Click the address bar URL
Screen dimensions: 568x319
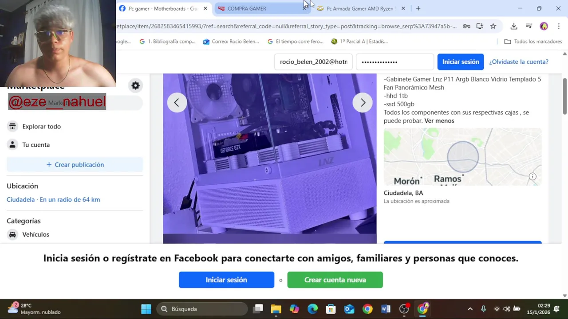(286, 26)
